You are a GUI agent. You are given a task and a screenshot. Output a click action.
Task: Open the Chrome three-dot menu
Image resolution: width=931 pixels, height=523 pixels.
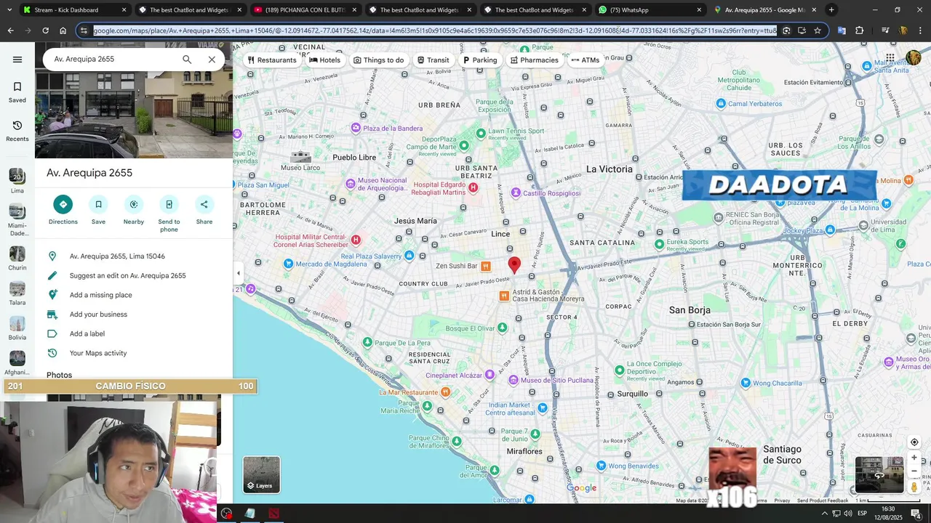[x=921, y=31]
